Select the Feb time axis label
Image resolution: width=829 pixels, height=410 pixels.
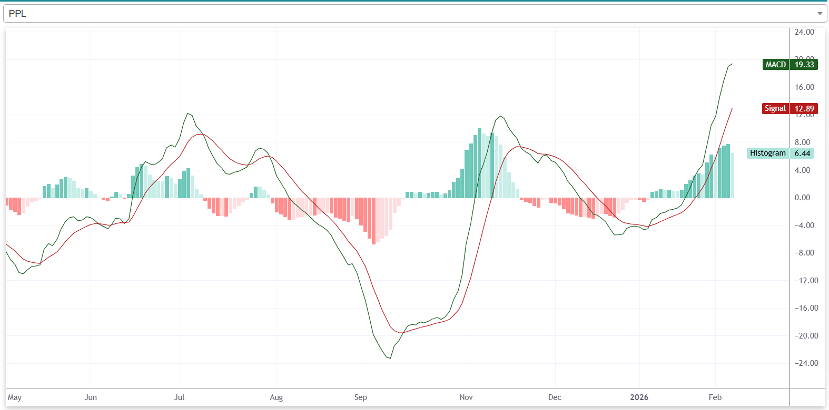tap(715, 397)
